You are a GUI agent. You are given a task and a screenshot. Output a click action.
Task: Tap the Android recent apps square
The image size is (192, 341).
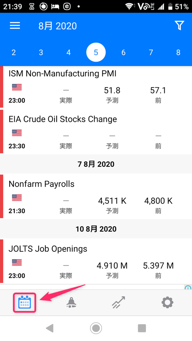click(142, 328)
